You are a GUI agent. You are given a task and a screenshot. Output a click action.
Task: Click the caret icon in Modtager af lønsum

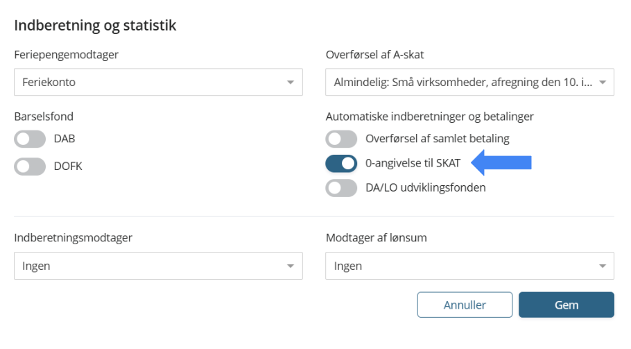tap(602, 266)
